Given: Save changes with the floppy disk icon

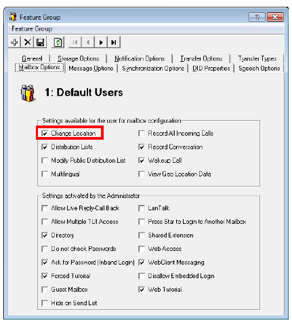Looking at the screenshot, I should point(41,42).
